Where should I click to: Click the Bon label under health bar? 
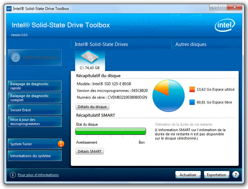click(142, 142)
